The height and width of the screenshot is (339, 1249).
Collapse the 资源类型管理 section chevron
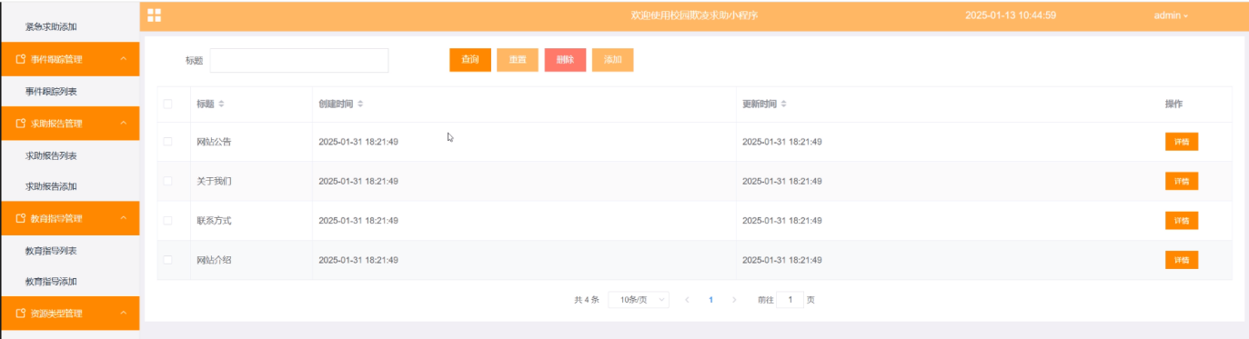click(x=123, y=314)
